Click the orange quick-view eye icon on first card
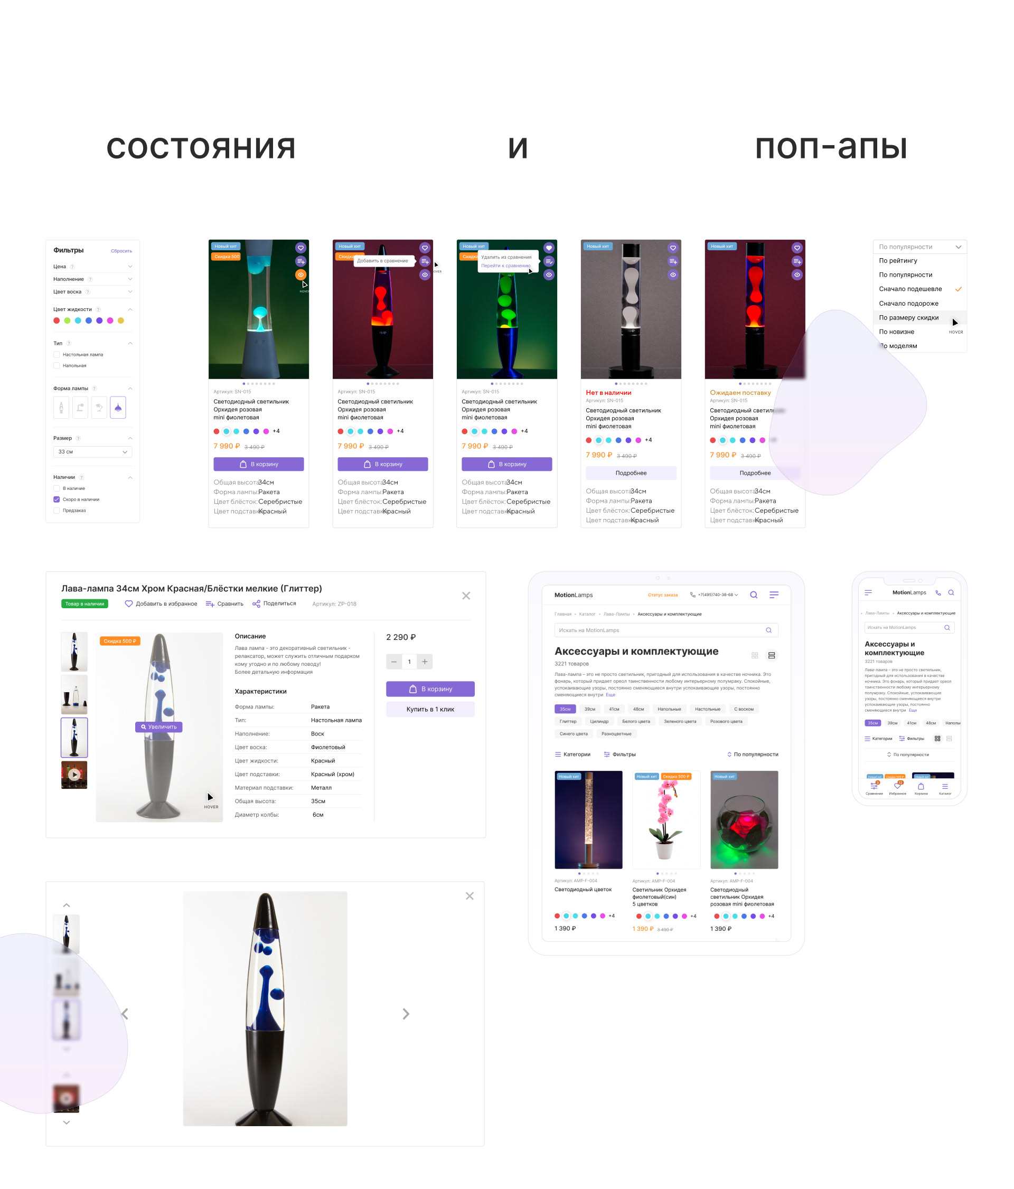Image resolution: width=1014 pixels, height=1189 pixels. pos(300,275)
